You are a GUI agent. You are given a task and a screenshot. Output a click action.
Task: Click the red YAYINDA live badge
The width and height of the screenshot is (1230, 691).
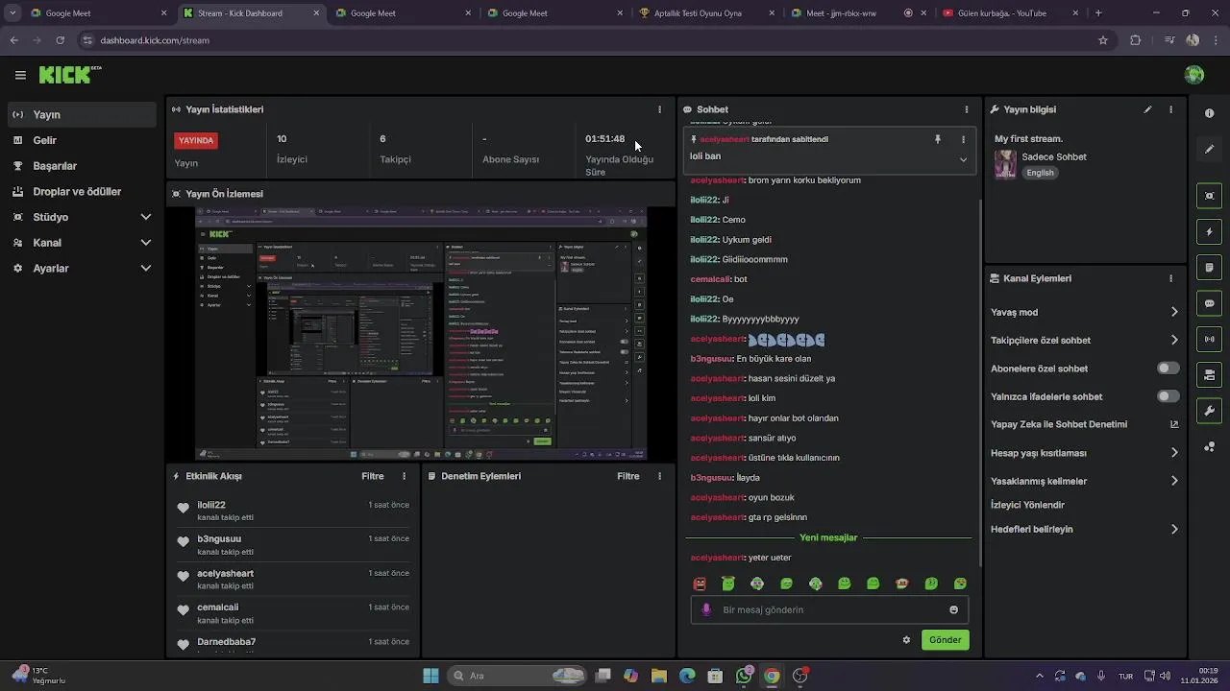(x=196, y=140)
